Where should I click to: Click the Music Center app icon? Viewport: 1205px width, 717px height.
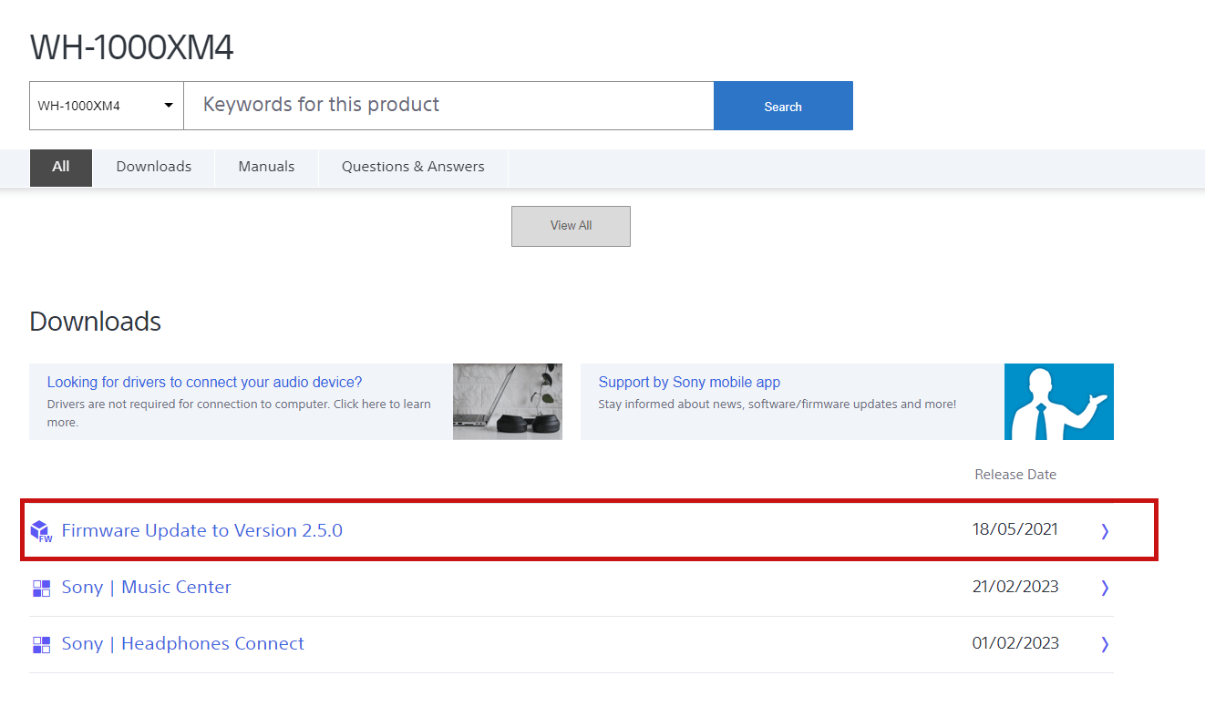point(41,589)
